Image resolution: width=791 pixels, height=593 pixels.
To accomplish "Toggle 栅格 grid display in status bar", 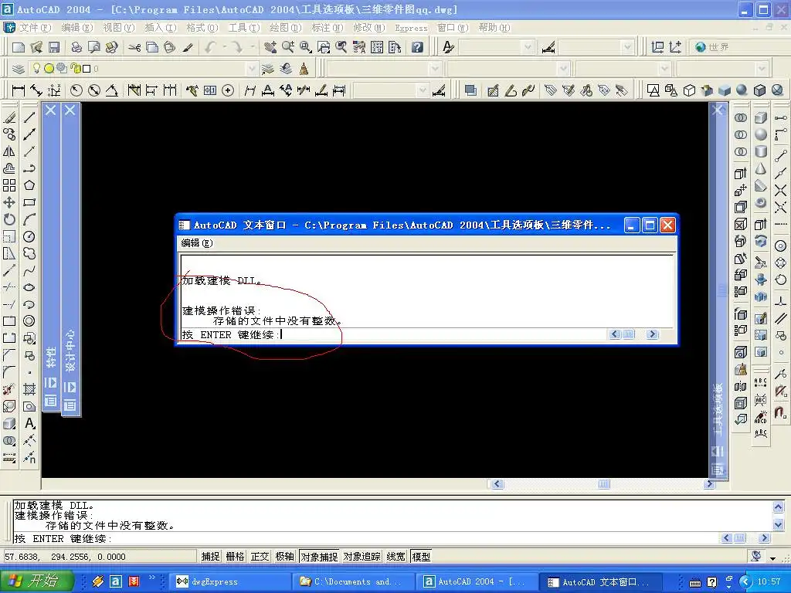I will [x=235, y=556].
